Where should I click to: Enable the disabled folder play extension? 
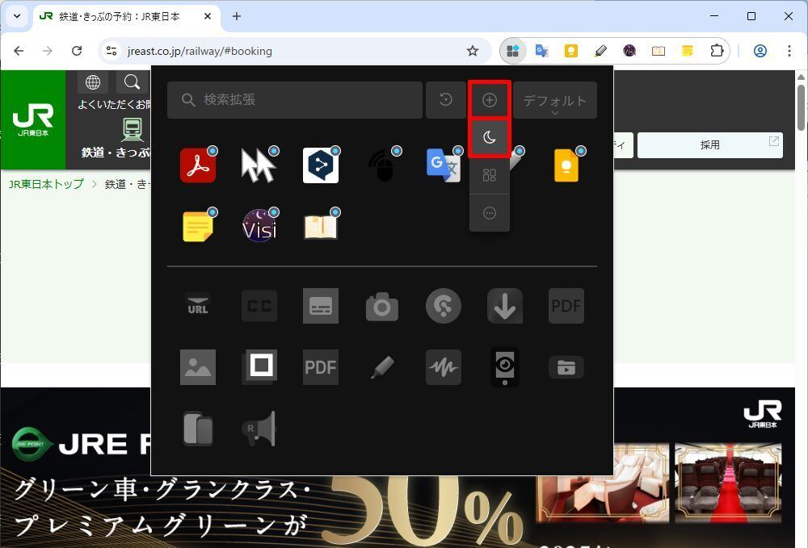click(566, 367)
